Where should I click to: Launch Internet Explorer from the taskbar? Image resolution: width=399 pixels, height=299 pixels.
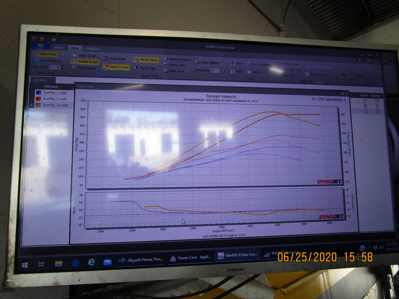pyautogui.click(x=91, y=262)
